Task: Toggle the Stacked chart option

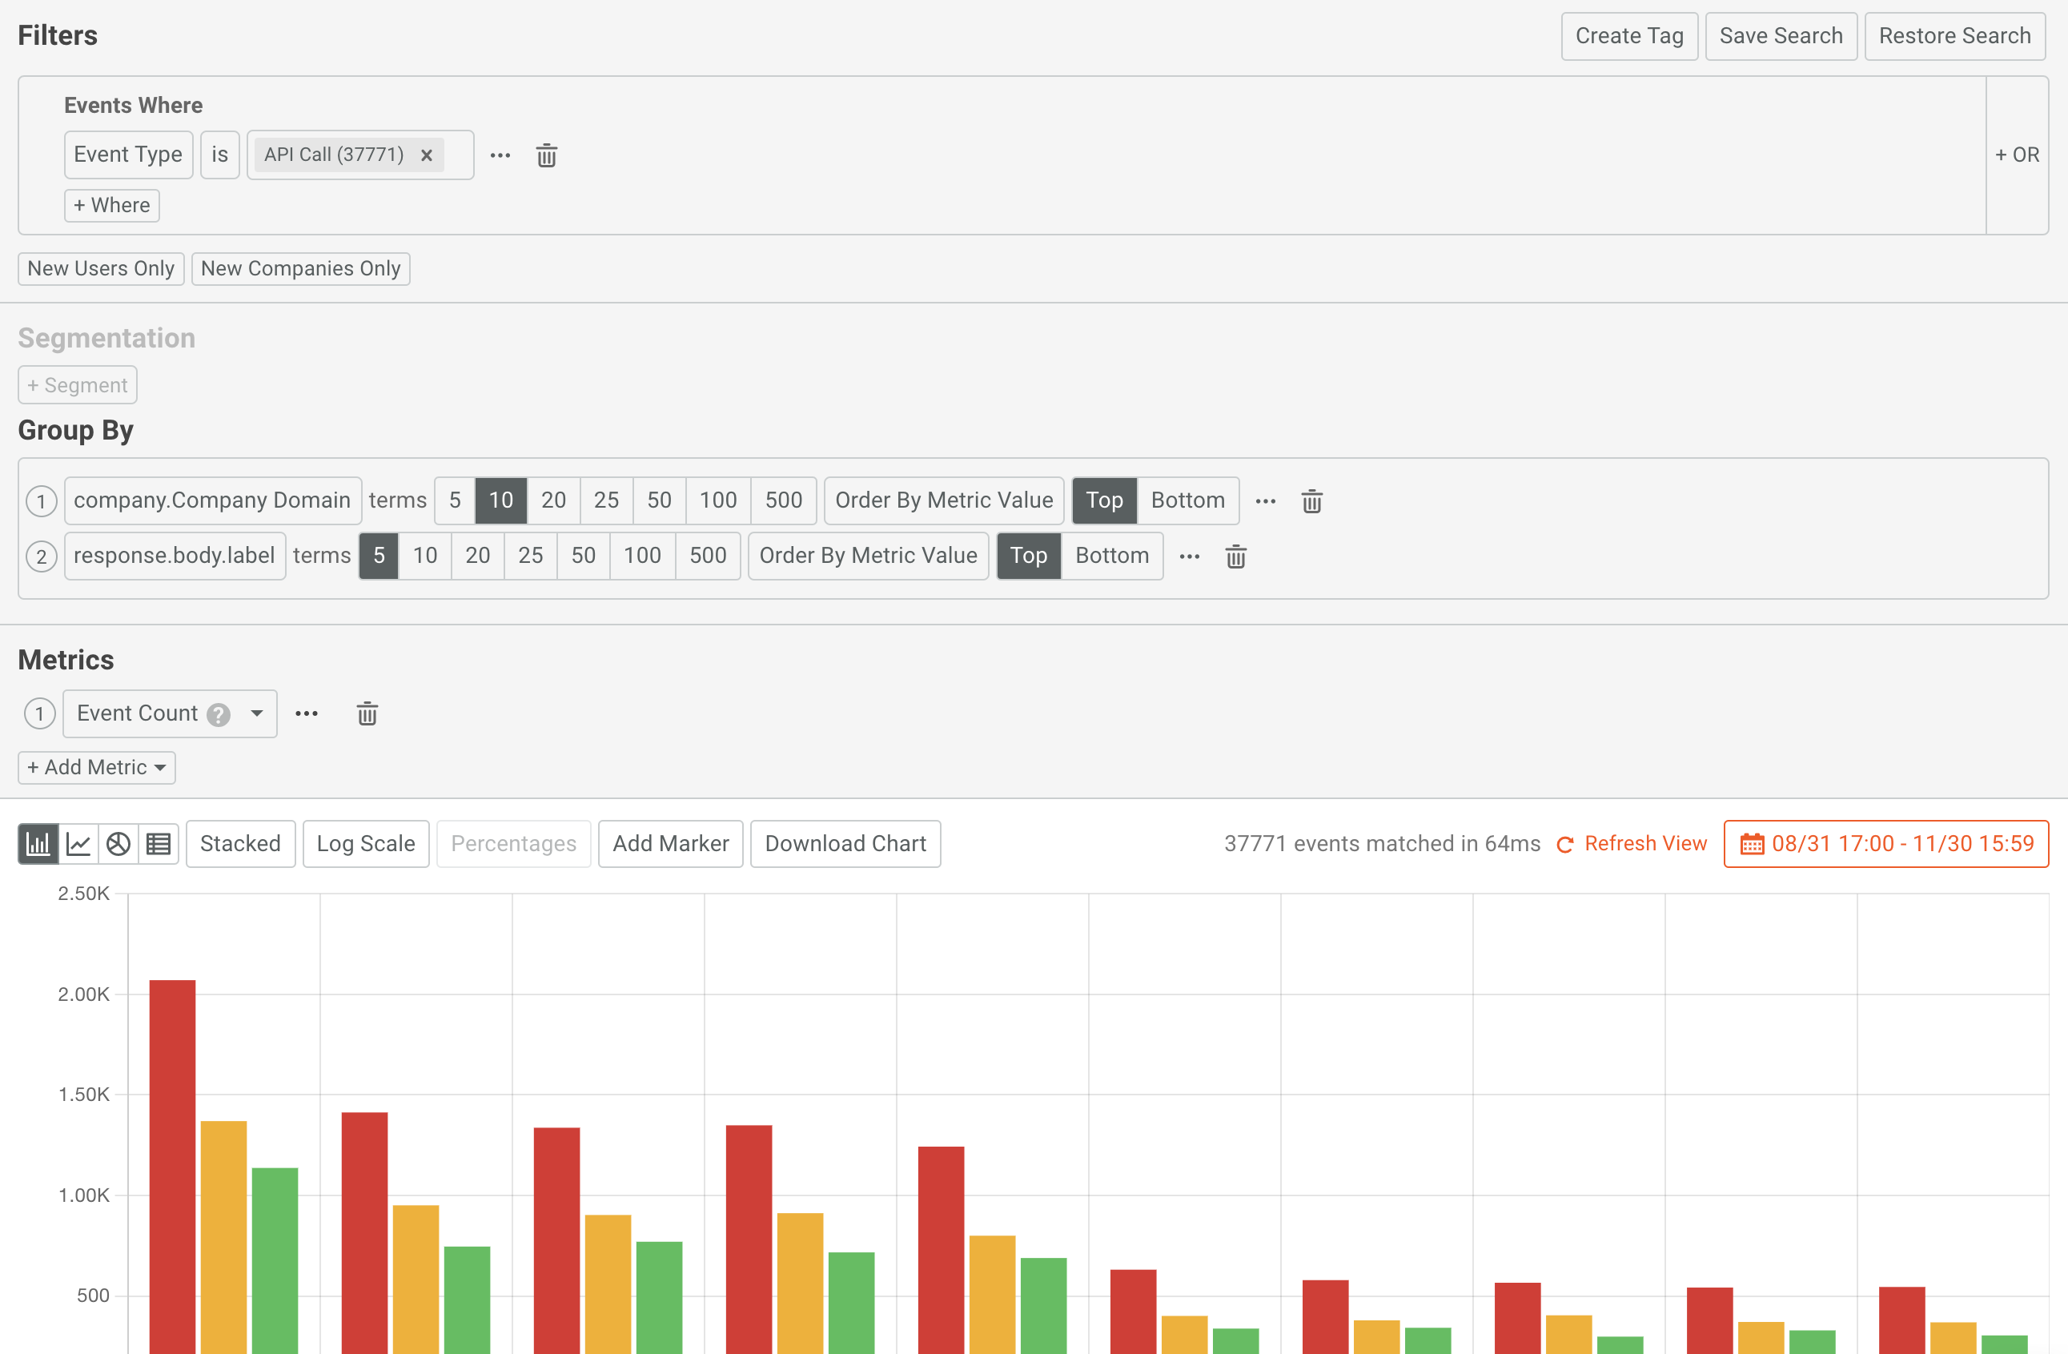Action: [x=240, y=843]
